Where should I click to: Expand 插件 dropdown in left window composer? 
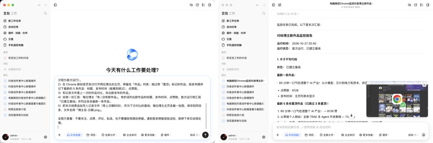tap(166, 135)
